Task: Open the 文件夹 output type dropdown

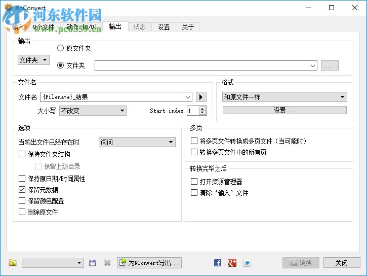Action: pyautogui.click(x=33, y=60)
